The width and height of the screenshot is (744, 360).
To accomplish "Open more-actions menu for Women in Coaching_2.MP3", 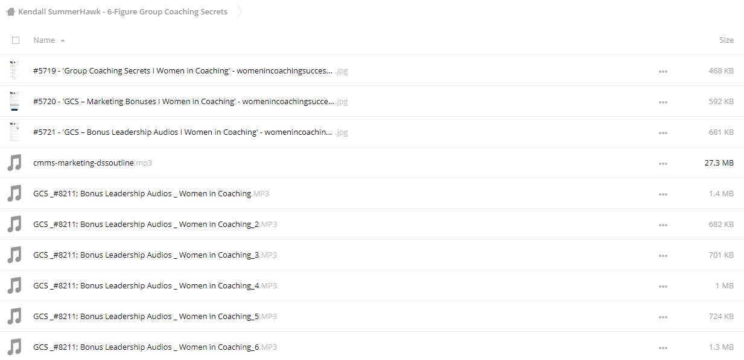I will pos(663,225).
